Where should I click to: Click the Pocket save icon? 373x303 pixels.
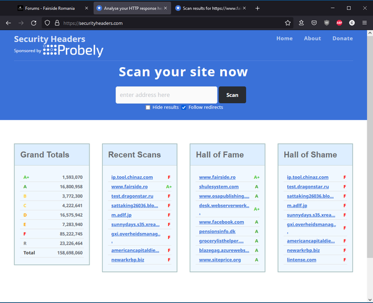tap(314, 23)
